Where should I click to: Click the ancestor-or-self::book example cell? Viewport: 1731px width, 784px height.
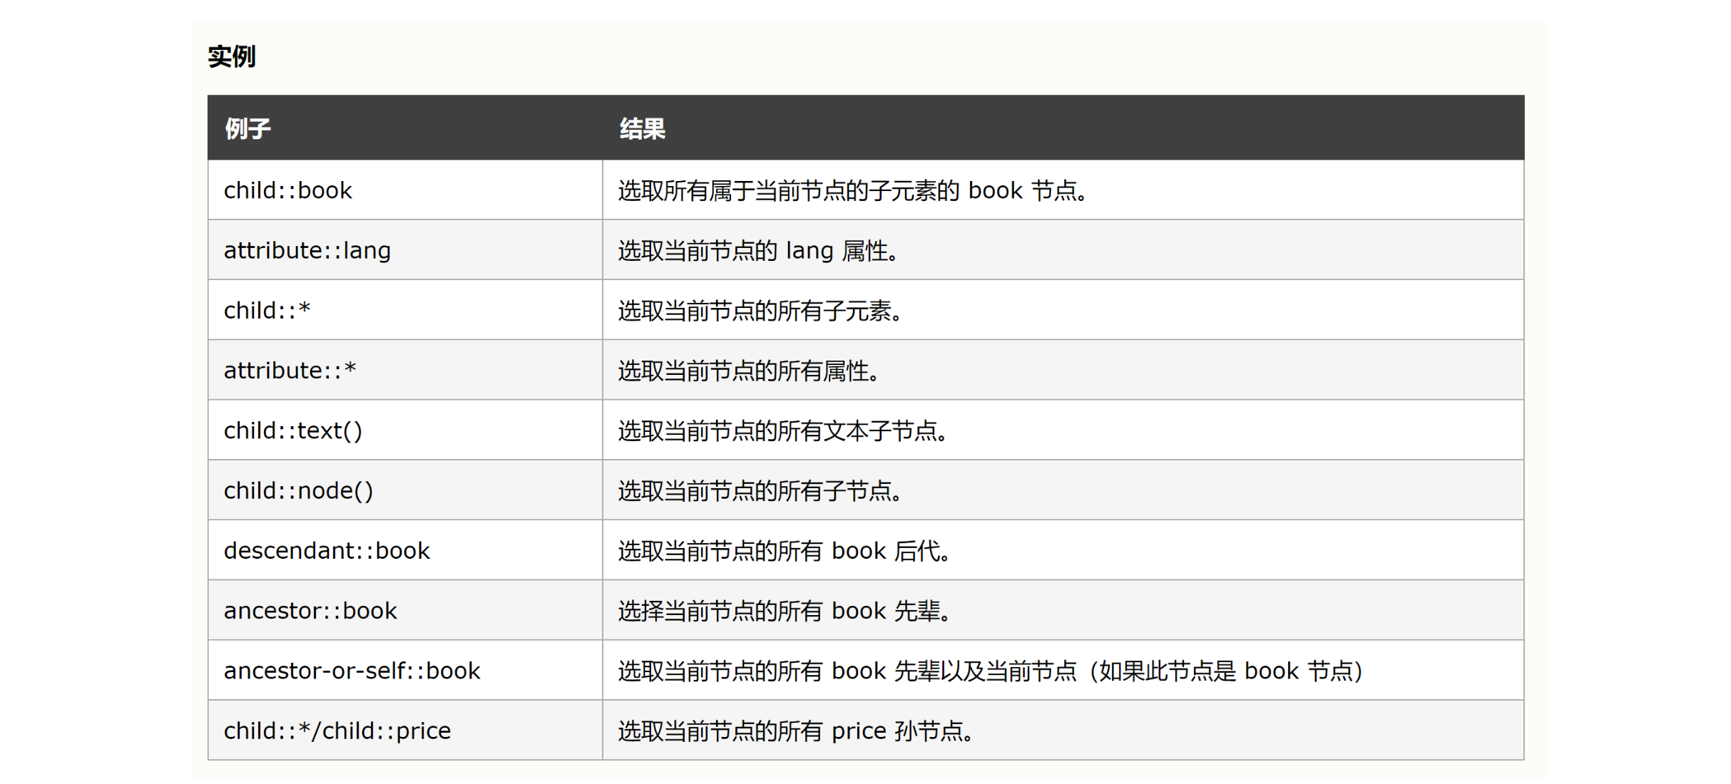tap(352, 671)
